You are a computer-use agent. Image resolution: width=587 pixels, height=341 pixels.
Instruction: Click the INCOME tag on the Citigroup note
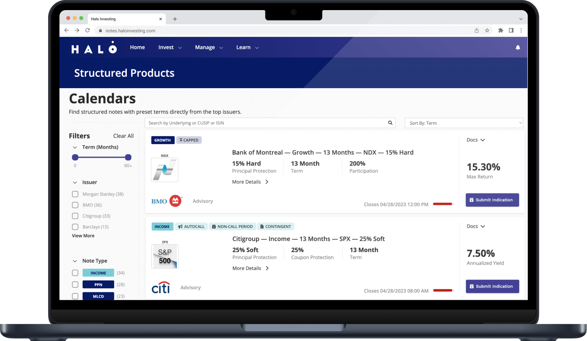[x=162, y=226]
